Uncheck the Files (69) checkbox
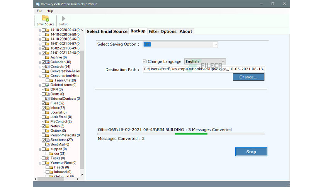 (44, 103)
